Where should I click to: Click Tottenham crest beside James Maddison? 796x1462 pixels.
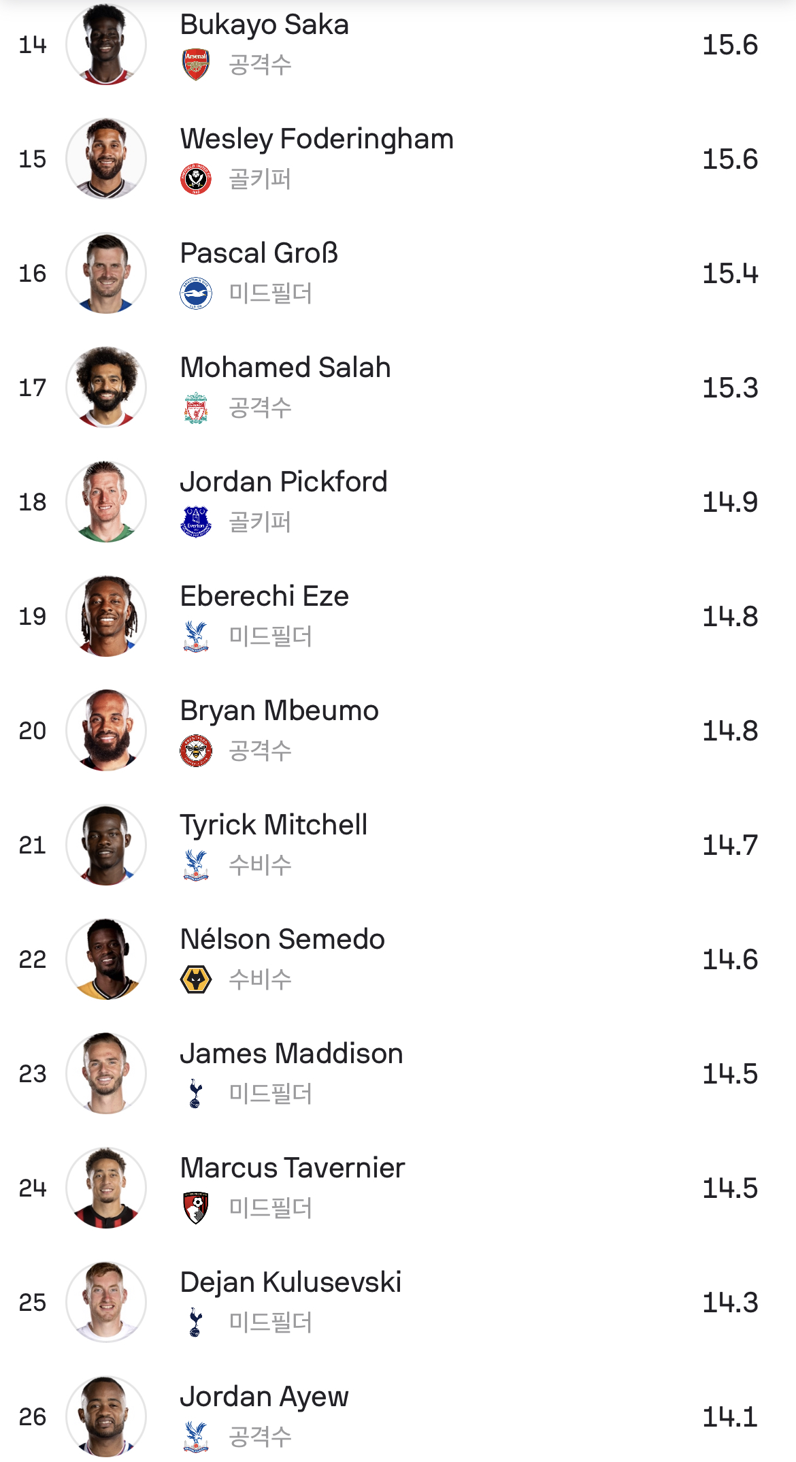[x=196, y=1094]
